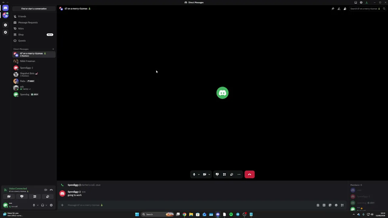Open the adz direct message
Viewport: 388px width, 218px height.
pos(34,88)
